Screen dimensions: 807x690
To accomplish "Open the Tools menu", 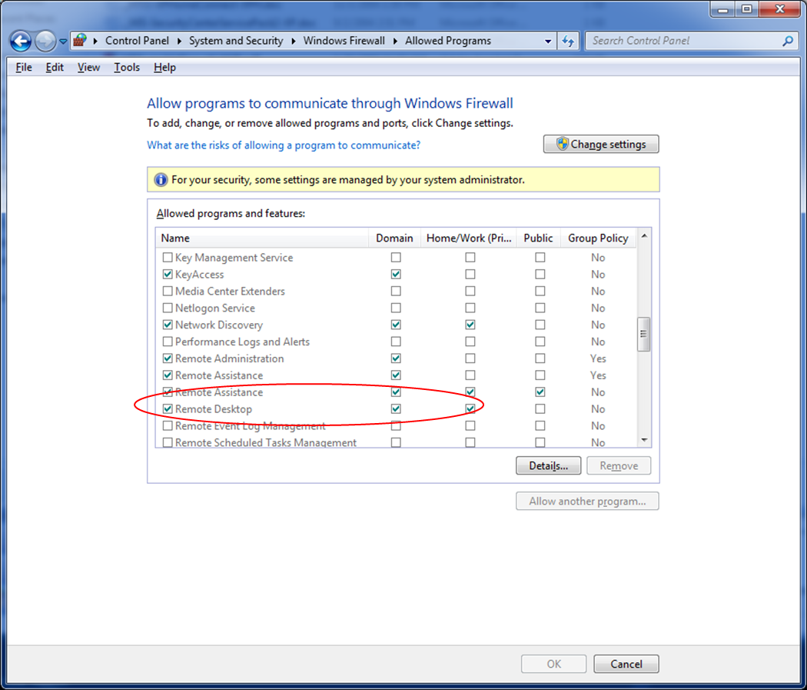I will point(127,68).
